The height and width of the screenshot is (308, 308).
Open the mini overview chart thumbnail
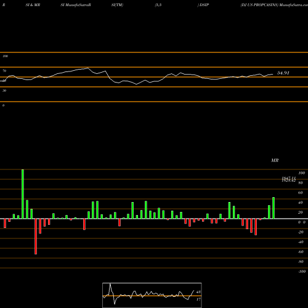(152, 295)
